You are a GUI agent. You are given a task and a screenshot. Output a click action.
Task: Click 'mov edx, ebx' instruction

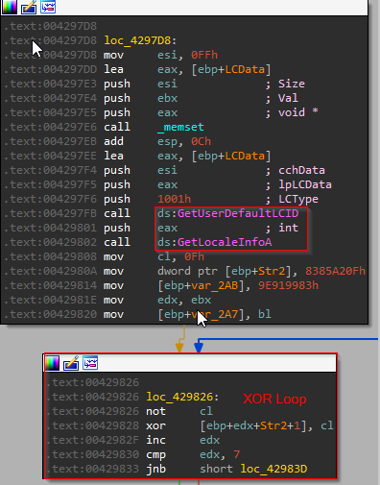tap(157, 300)
